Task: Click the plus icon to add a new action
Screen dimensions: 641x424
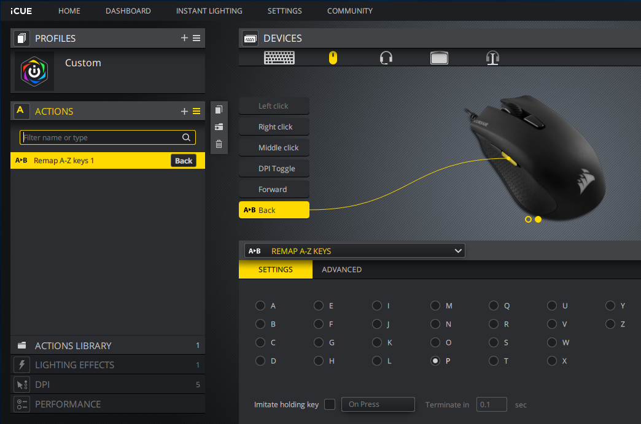Action: [184, 111]
